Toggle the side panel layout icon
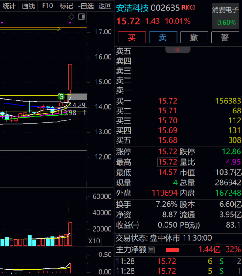The height and width of the screenshot is (276, 242). point(81,17)
